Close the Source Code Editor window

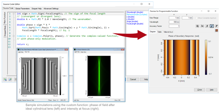149,4
